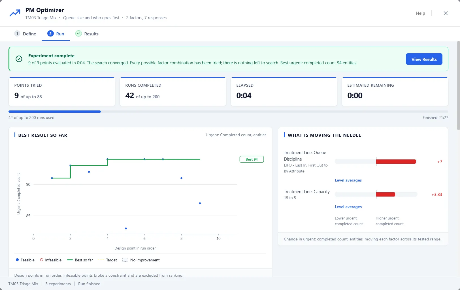460x290 pixels.
Task: Click the design point 5 data dot
Action: point(126,228)
